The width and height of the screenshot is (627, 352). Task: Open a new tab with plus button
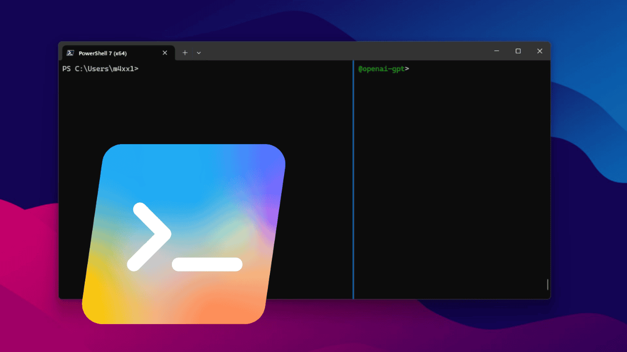[185, 53]
